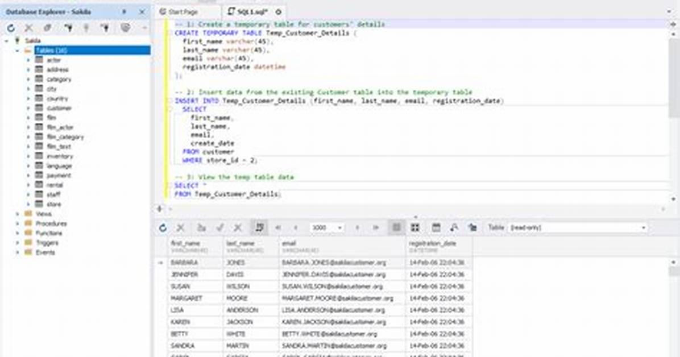
Task: Select the category table
Action: point(59,79)
